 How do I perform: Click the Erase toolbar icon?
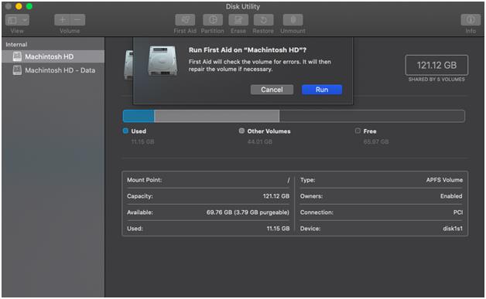pos(238,20)
